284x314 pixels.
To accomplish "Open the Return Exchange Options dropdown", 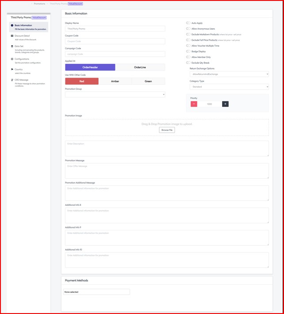I will click(x=229, y=74).
